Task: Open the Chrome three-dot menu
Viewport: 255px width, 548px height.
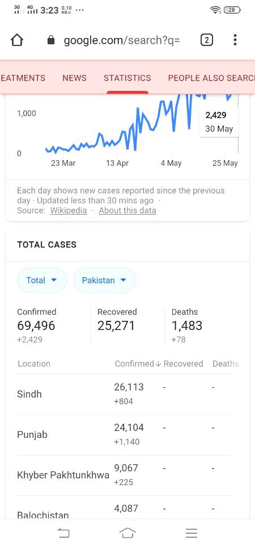Action: (x=235, y=40)
